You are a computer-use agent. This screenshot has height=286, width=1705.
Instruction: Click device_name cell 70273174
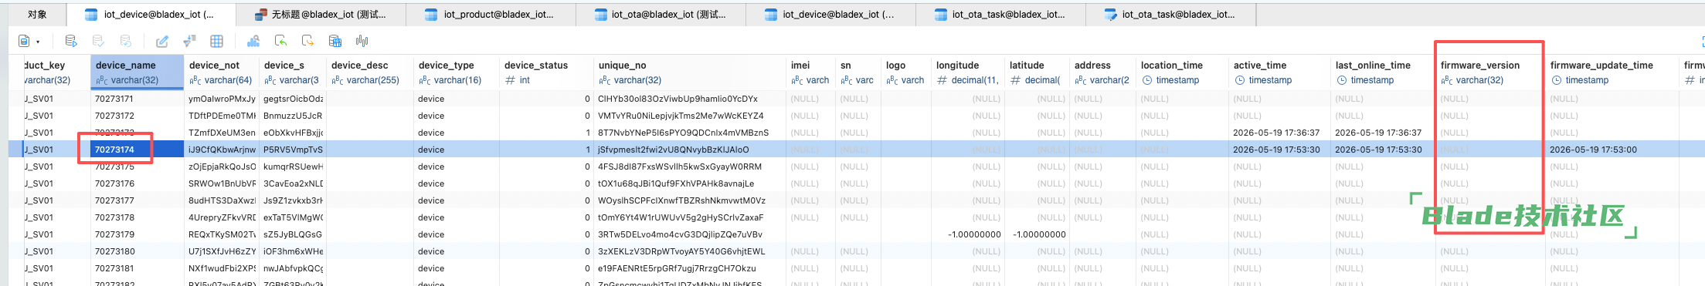(x=138, y=150)
